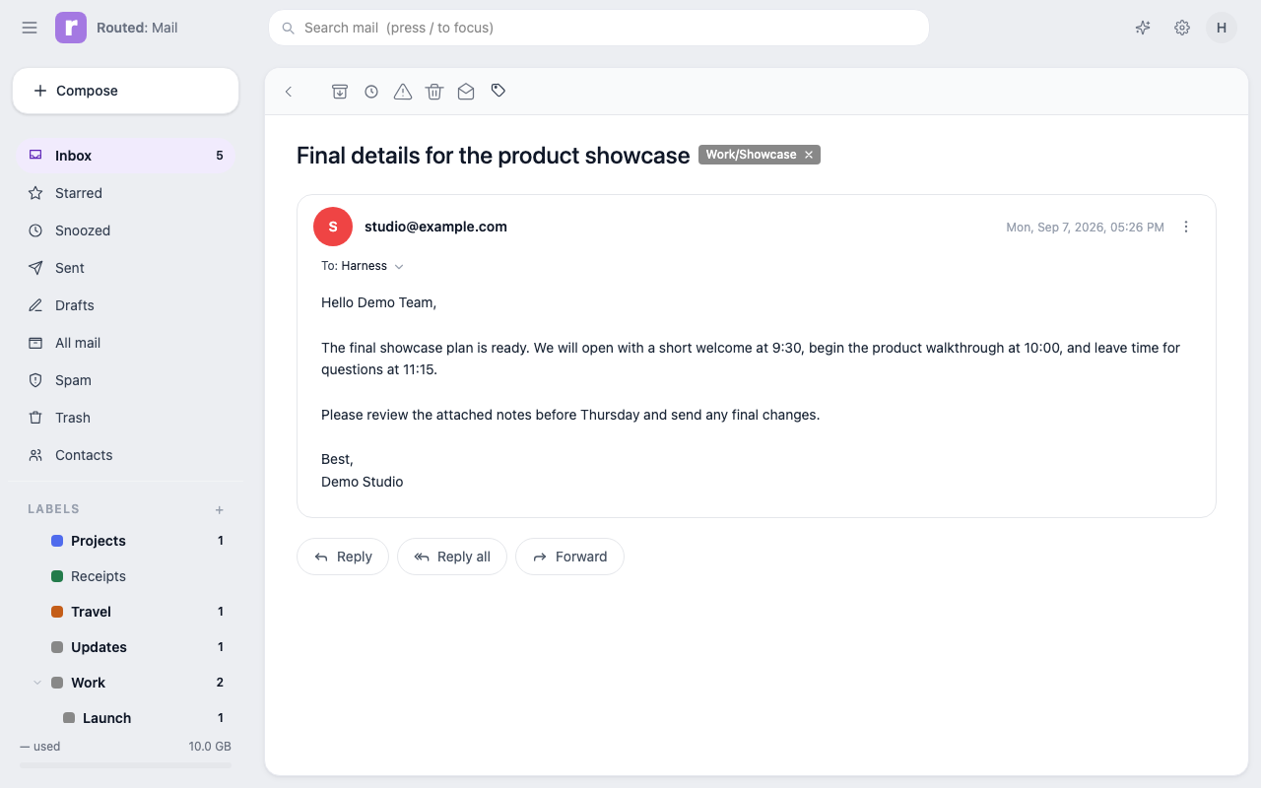
Task: Delete email with trash toolbar icon
Action: pos(434,92)
